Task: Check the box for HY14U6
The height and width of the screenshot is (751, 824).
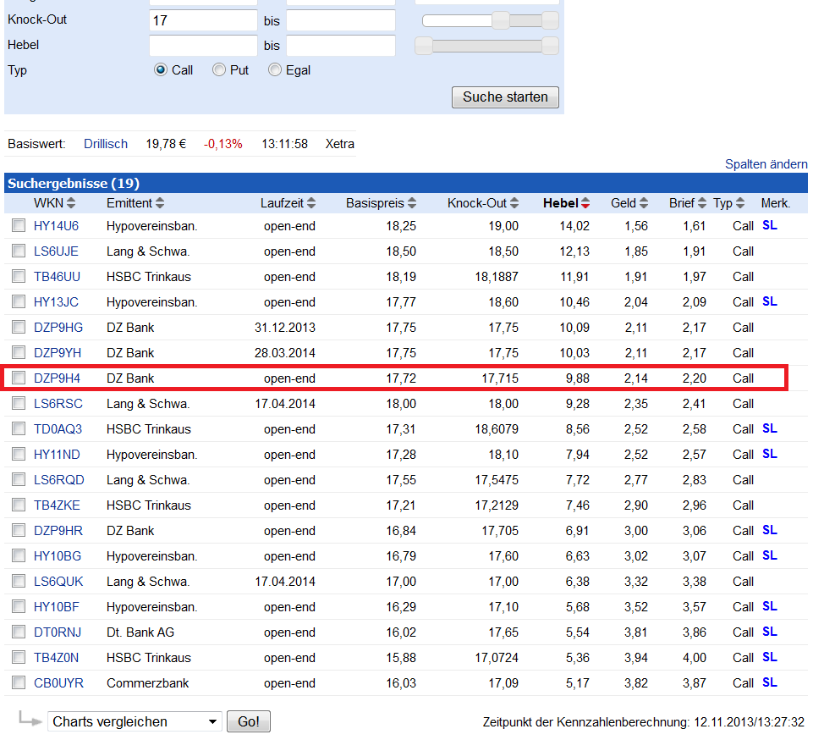Action: (19, 226)
